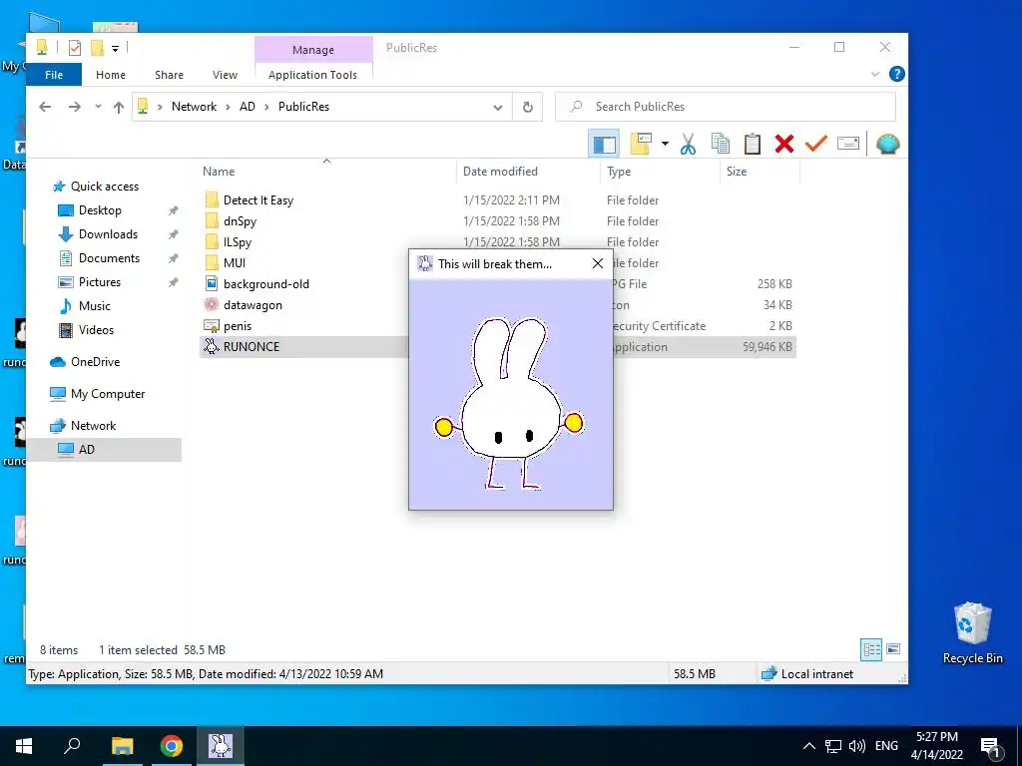1022x766 pixels.
Task: Click the Paste clipboard icon
Action: point(753,144)
